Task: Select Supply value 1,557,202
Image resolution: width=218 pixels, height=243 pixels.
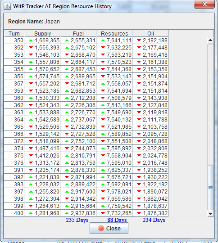Action: click(x=42, y=84)
